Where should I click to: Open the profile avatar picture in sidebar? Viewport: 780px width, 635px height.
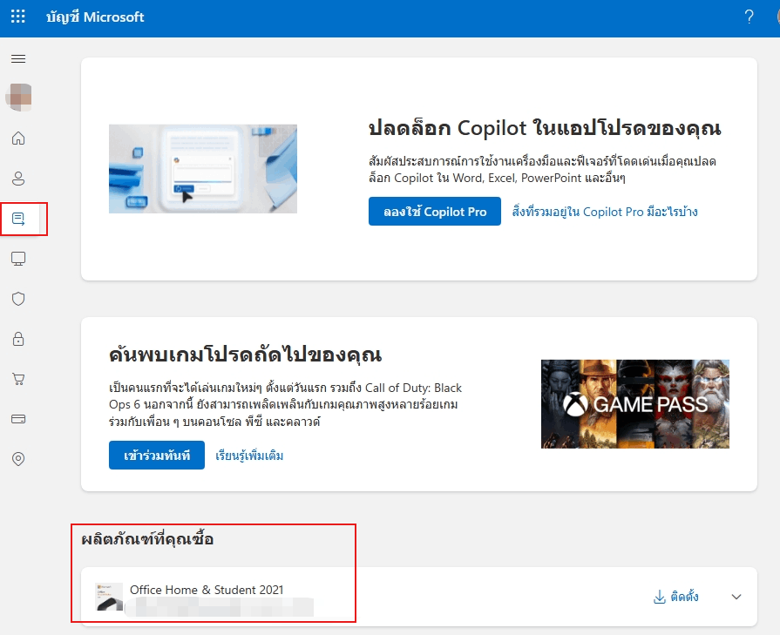(18, 97)
